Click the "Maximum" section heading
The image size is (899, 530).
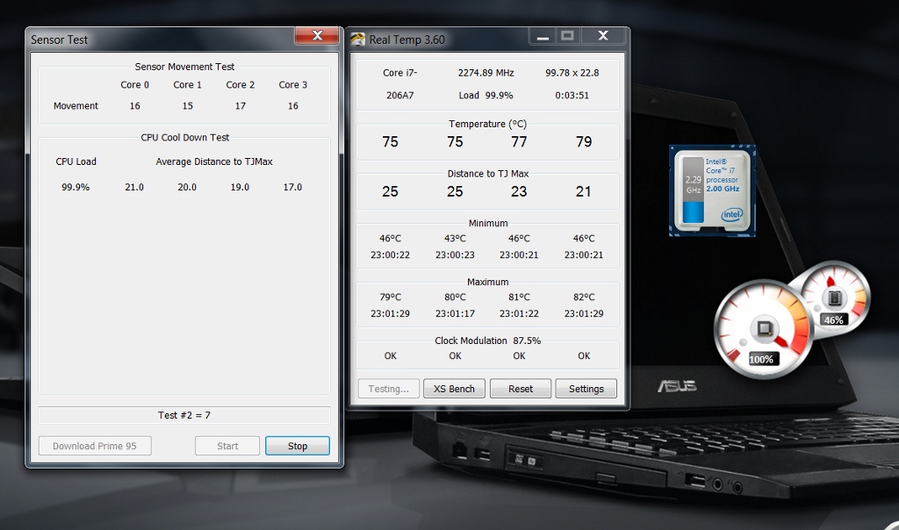(x=488, y=282)
